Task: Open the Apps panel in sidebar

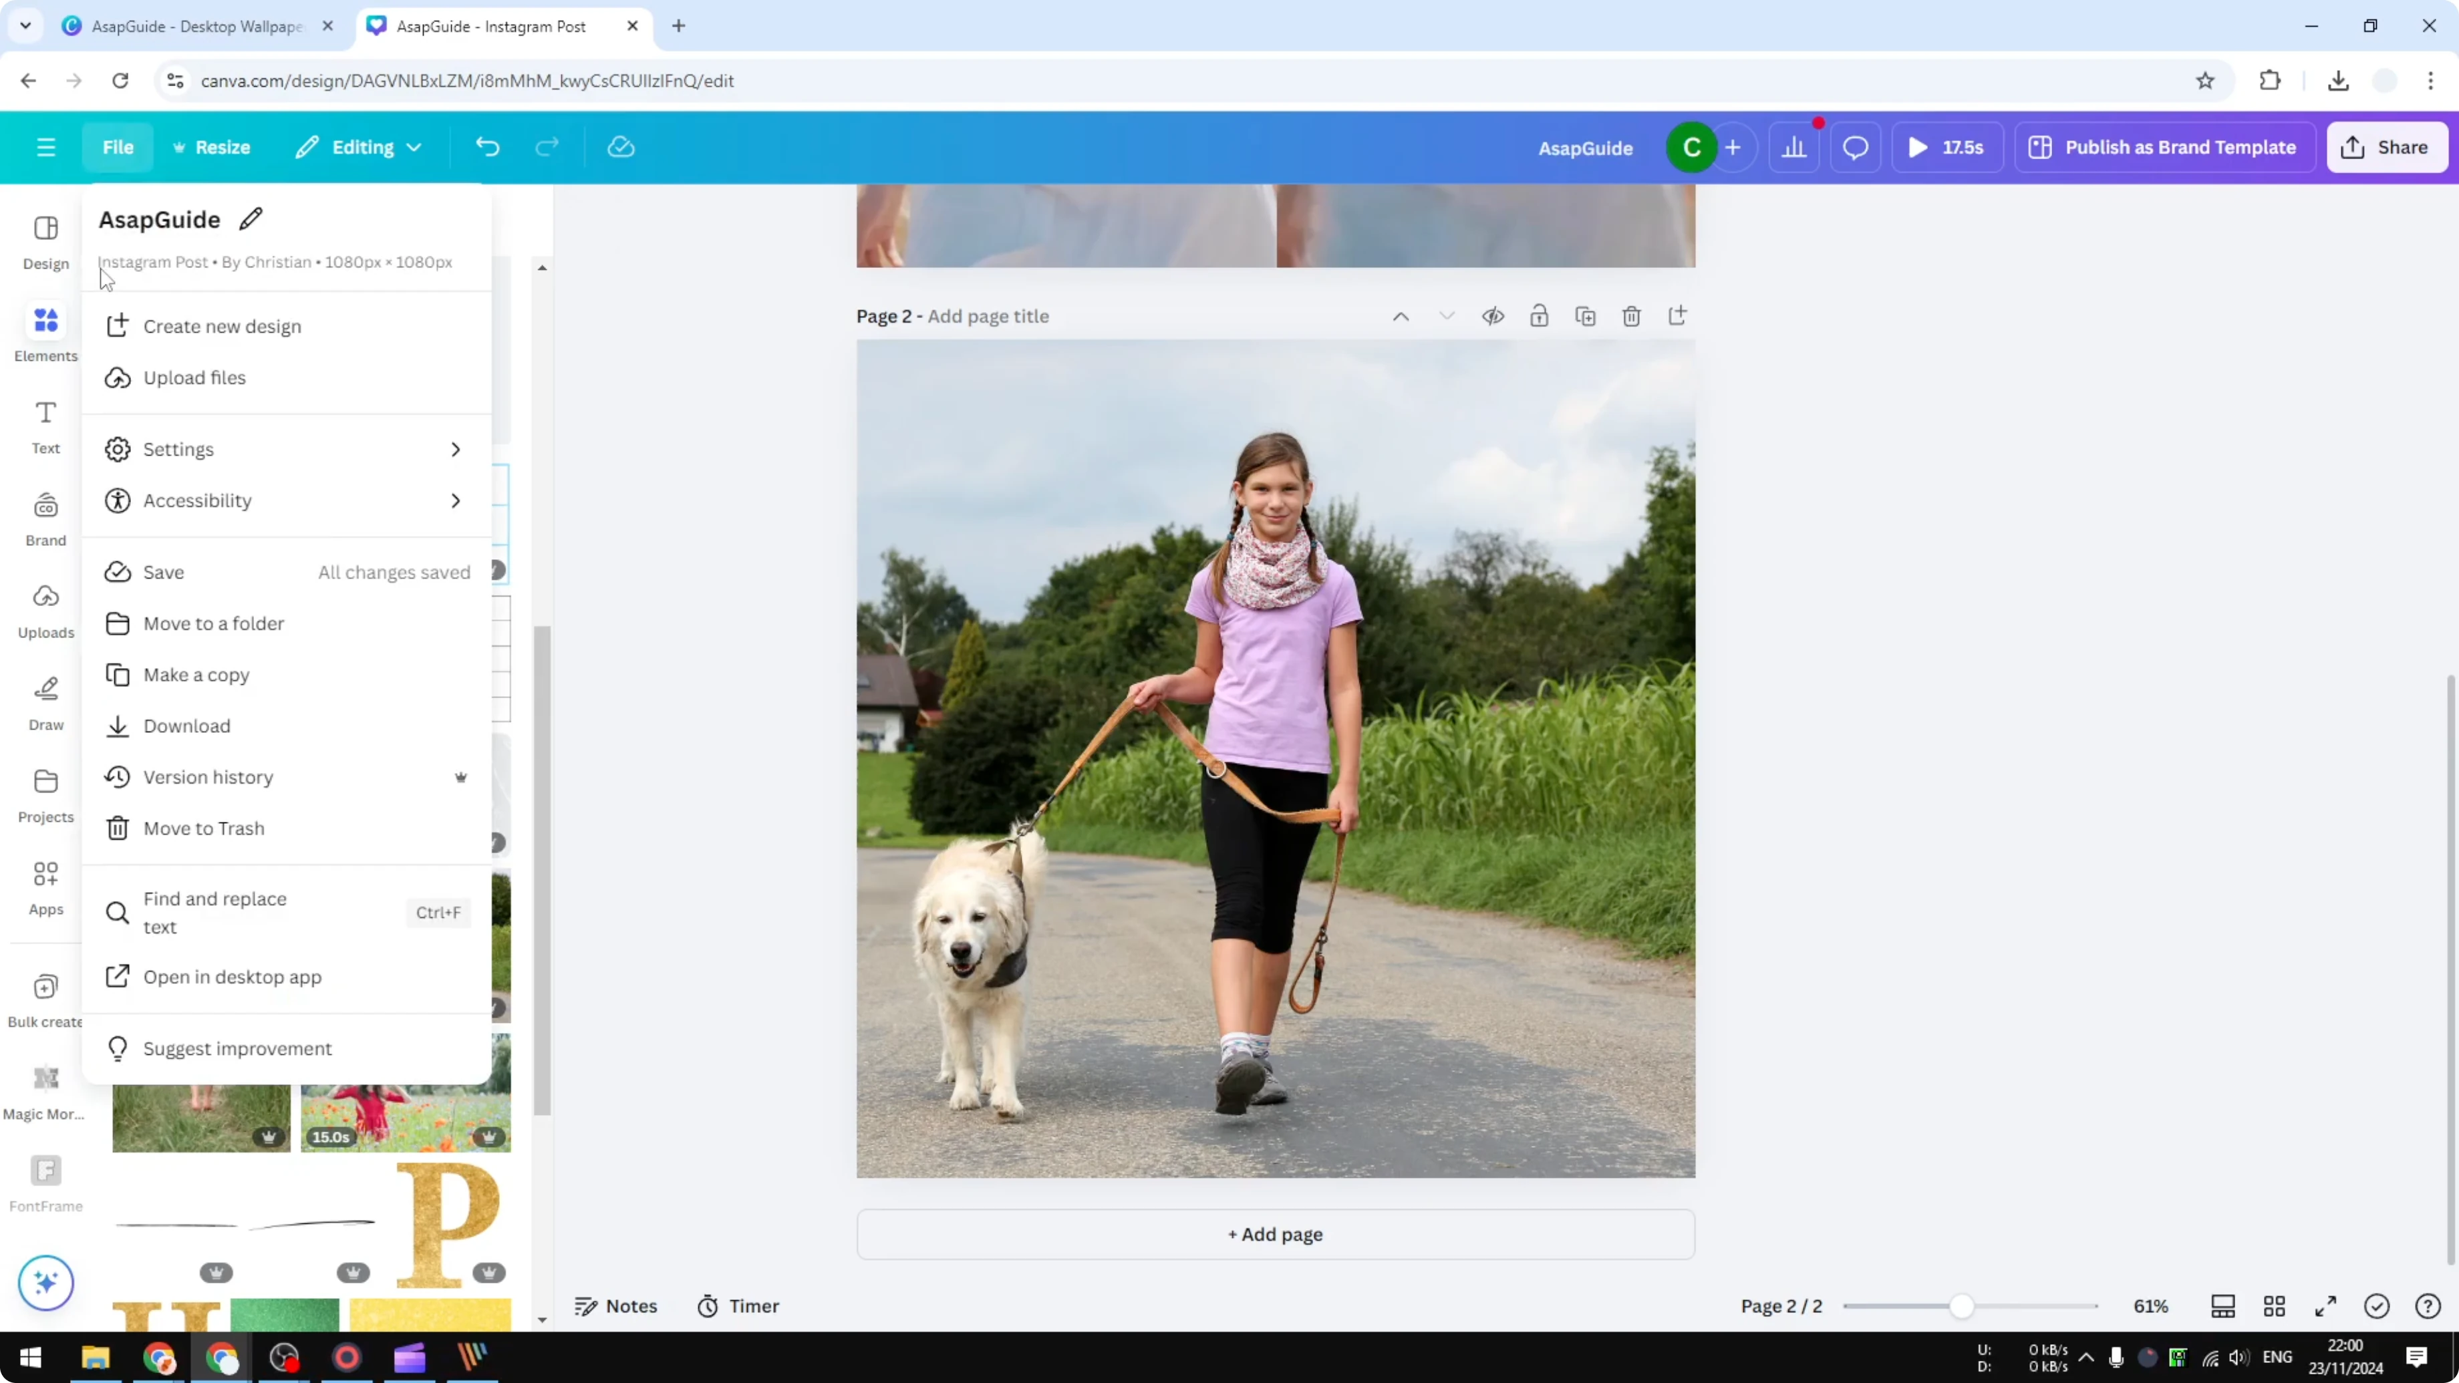Action: [x=45, y=886]
